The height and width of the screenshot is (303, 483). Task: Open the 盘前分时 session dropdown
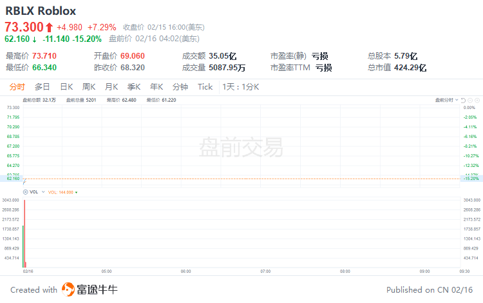[x=447, y=100]
